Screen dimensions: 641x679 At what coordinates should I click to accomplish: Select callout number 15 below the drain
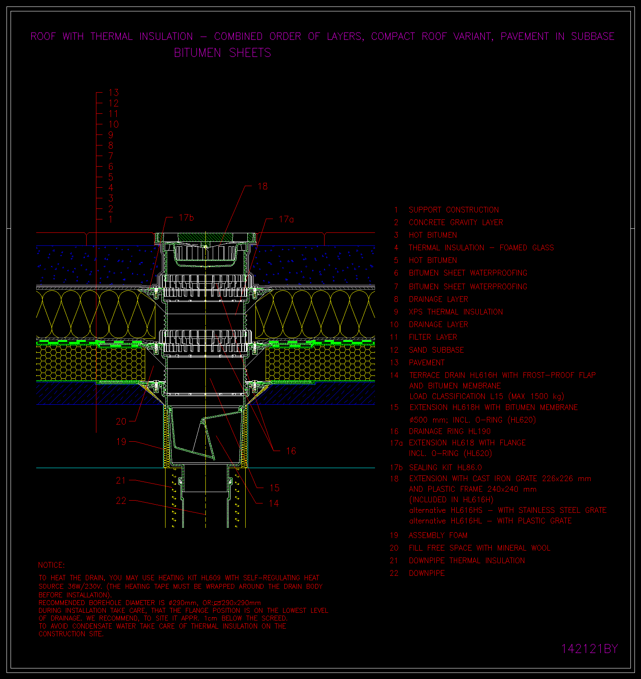(274, 488)
